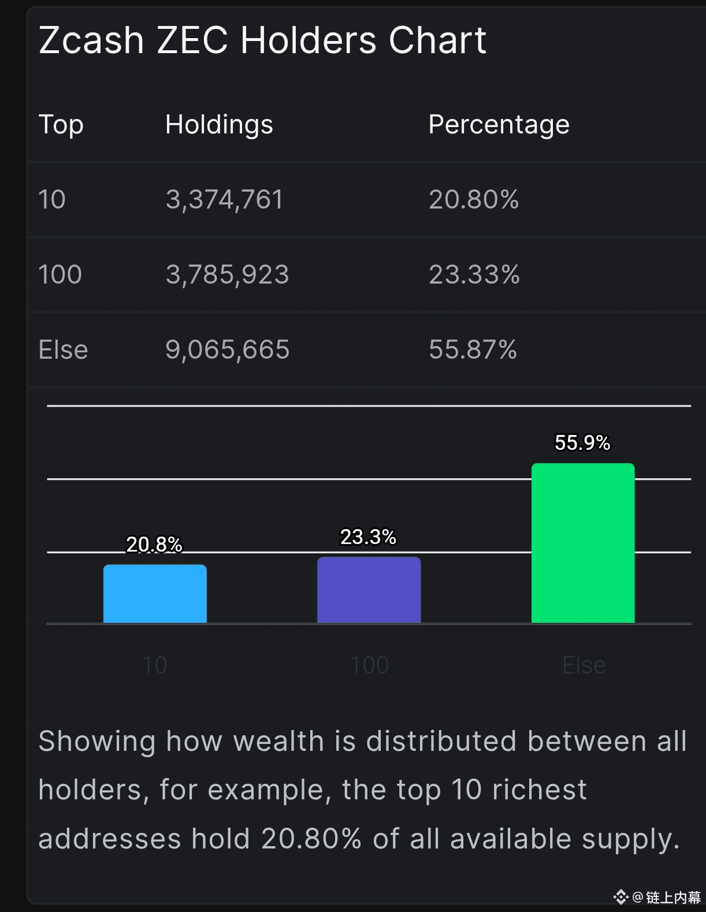This screenshot has height=912, width=706.
Task: Click the faint Else x-axis label
Action: (x=584, y=665)
